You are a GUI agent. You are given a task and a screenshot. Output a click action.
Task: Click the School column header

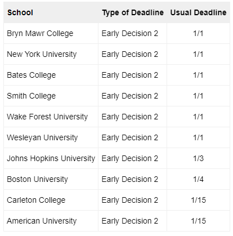[x=51, y=12]
